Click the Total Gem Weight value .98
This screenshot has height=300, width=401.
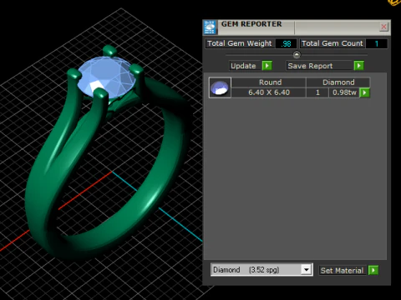tap(286, 43)
